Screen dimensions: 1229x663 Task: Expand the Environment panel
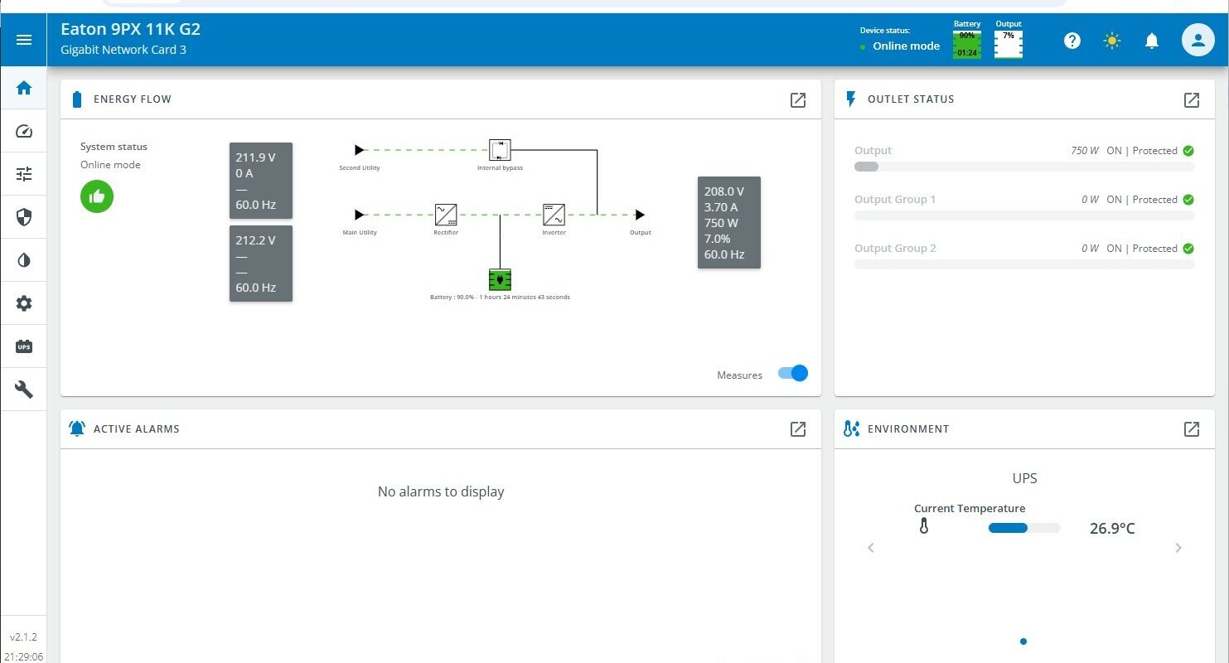(1191, 429)
